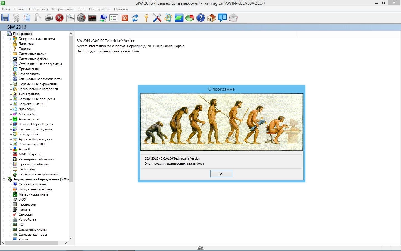
Task: Click the crossed tools options icon
Action: 157,18
